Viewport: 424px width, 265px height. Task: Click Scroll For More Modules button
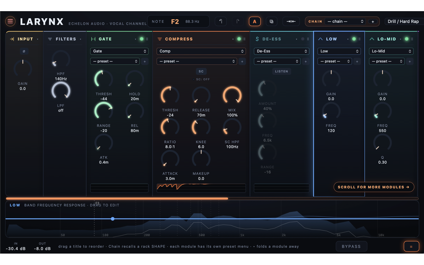(x=374, y=187)
